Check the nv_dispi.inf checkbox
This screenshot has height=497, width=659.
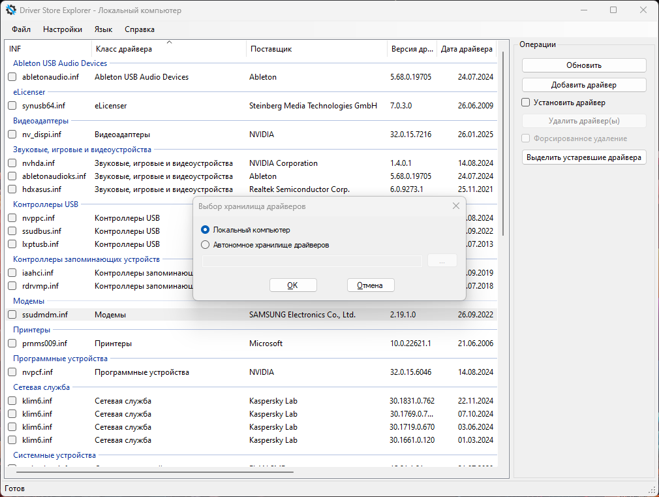click(x=12, y=135)
